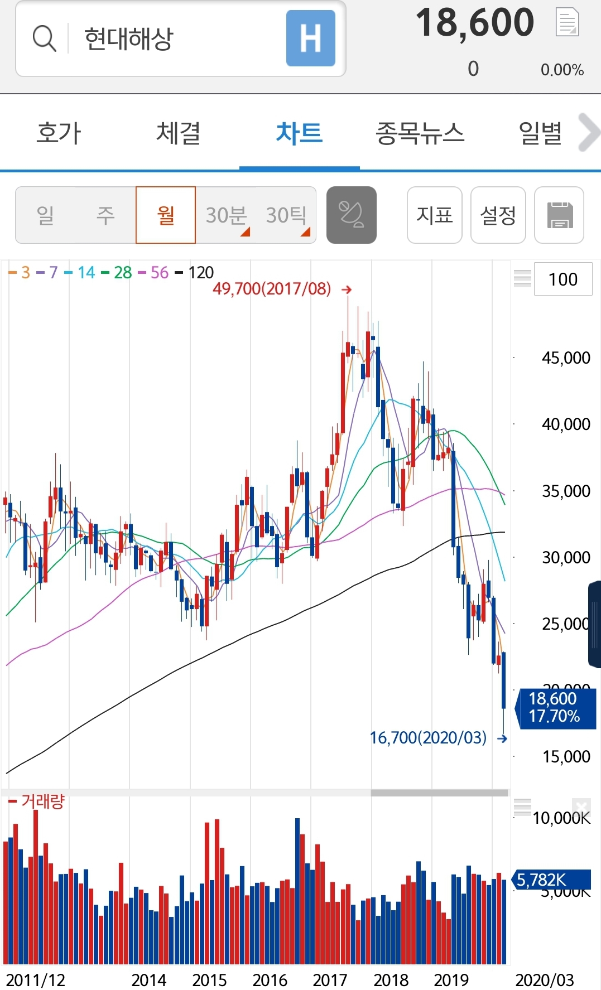601x990 pixels.
Task: Tap the 16,700(2020/03) low price label
Action: (x=428, y=738)
